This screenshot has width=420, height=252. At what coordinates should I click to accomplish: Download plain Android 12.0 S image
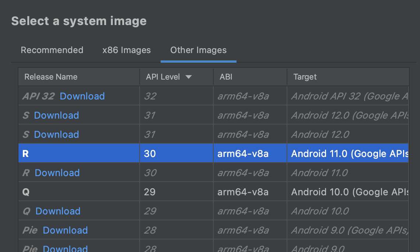point(56,134)
